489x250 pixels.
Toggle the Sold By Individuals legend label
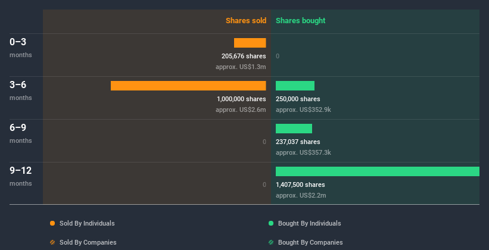click(87, 223)
